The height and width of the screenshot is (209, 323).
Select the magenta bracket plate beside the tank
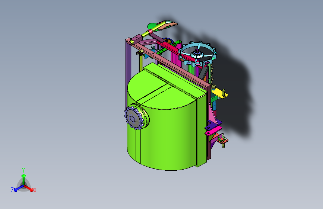[213, 131]
